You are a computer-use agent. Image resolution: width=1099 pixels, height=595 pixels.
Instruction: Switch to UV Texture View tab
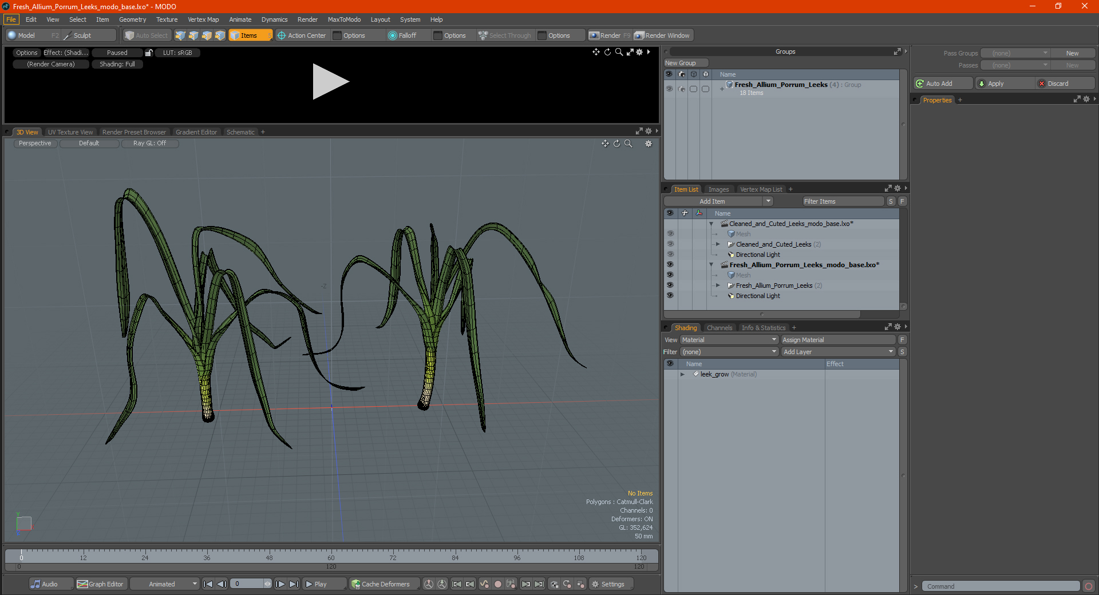(70, 132)
